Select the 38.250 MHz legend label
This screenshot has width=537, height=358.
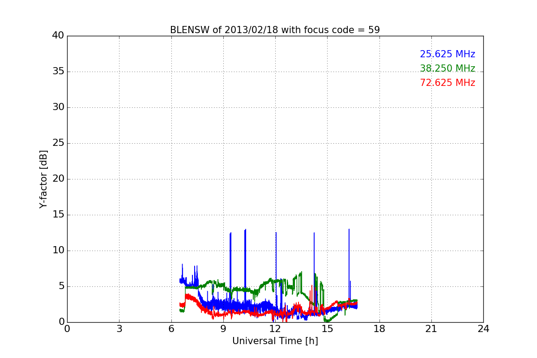pos(447,68)
